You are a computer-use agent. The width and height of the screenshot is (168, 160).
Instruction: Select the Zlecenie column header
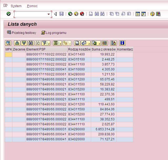click(x=19, y=49)
